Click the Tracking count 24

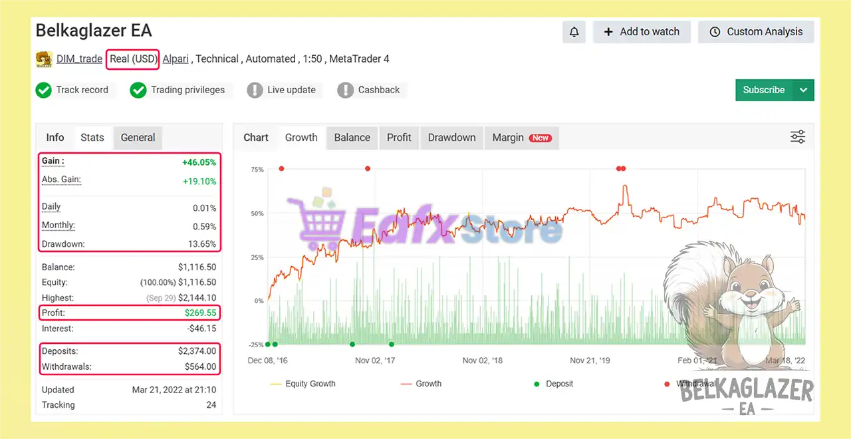[x=211, y=405]
